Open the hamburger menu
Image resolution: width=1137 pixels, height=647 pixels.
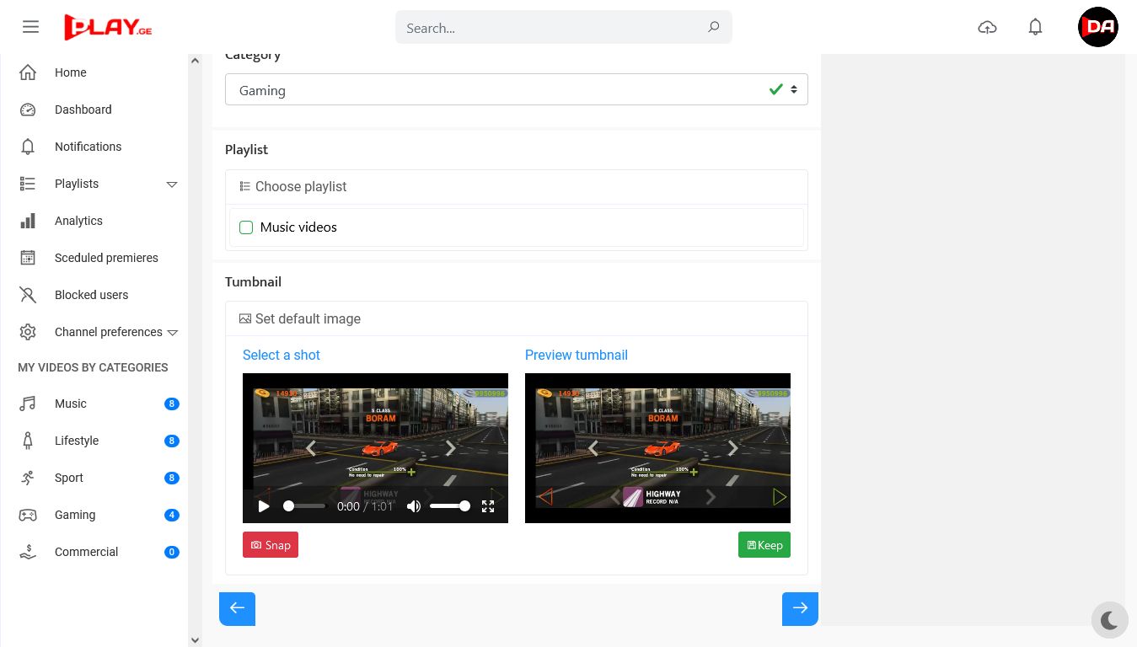point(31,27)
